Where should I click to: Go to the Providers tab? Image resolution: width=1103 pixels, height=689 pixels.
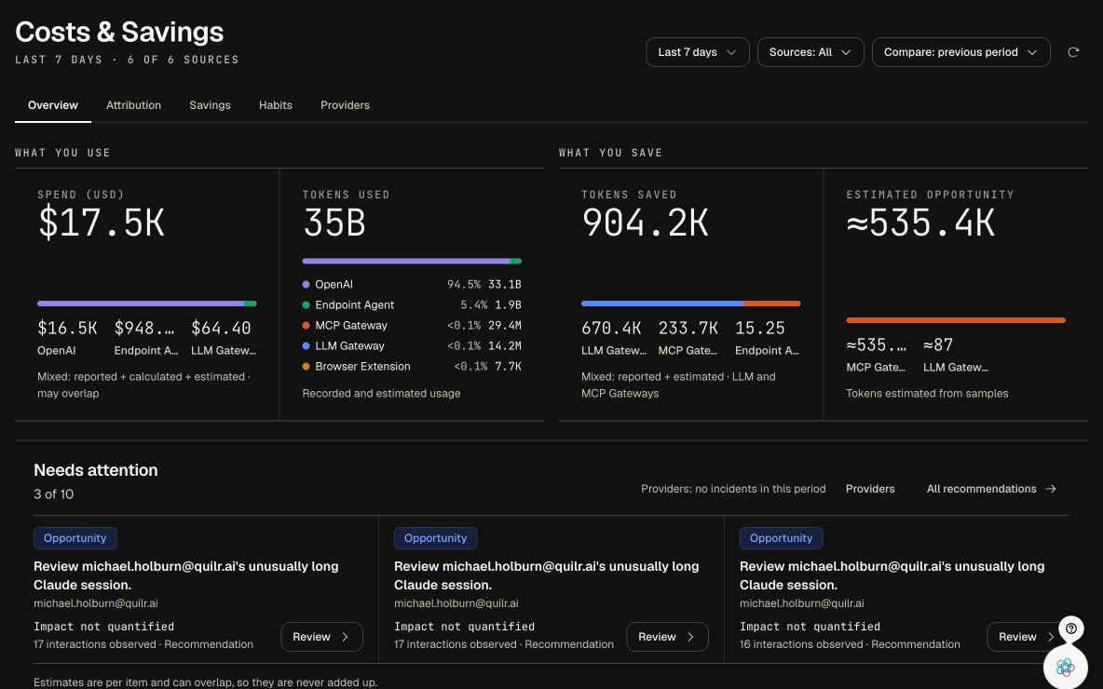click(x=345, y=105)
